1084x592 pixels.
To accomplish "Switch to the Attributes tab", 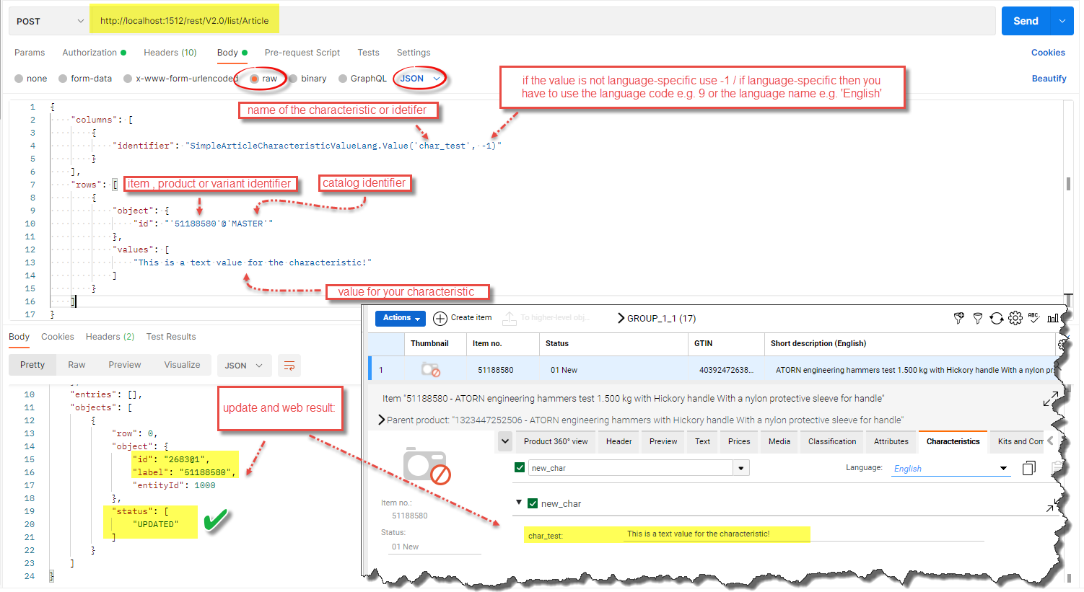I will pyautogui.click(x=891, y=441).
